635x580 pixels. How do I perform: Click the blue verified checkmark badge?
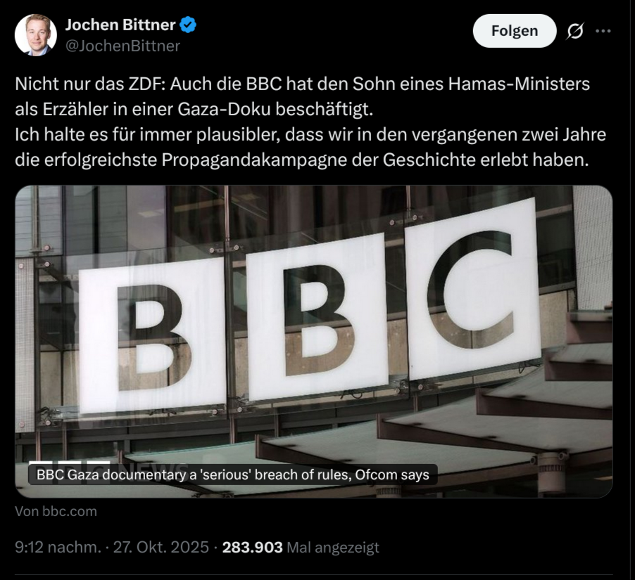point(188,25)
